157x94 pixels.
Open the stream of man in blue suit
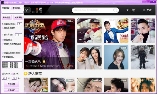(116, 31)
